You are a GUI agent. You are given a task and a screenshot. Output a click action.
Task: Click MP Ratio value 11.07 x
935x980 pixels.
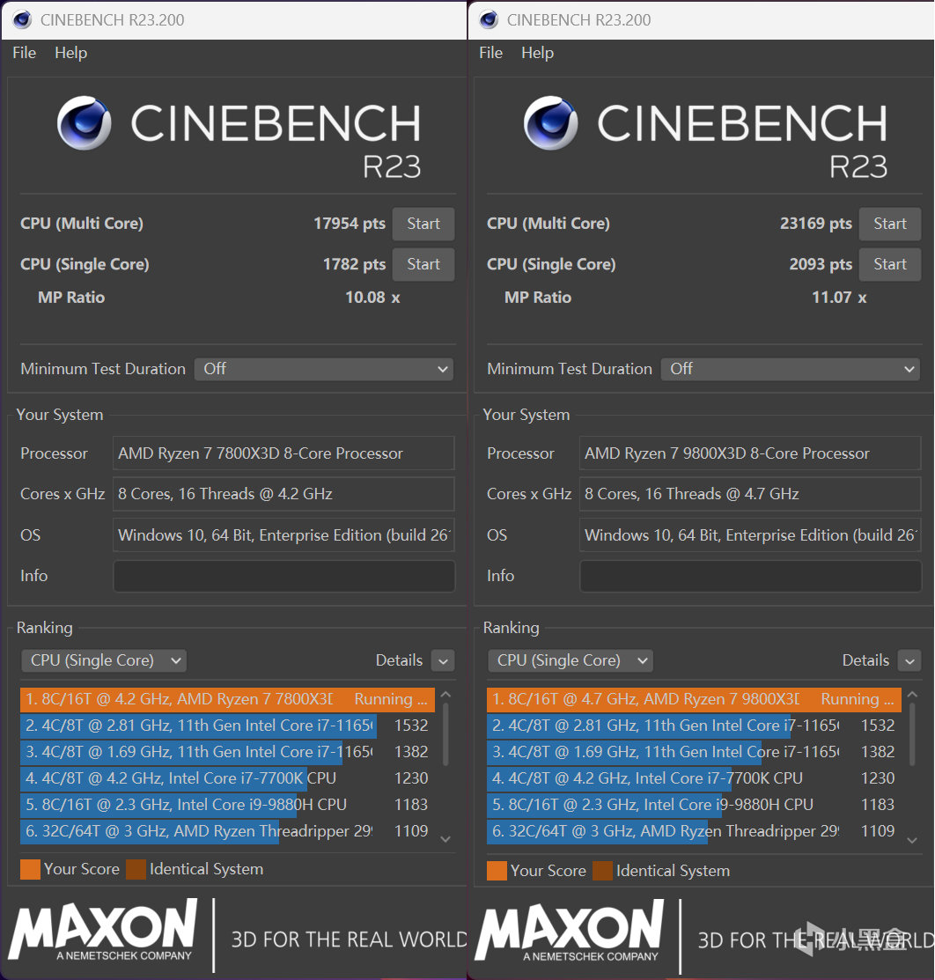click(839, 298)
